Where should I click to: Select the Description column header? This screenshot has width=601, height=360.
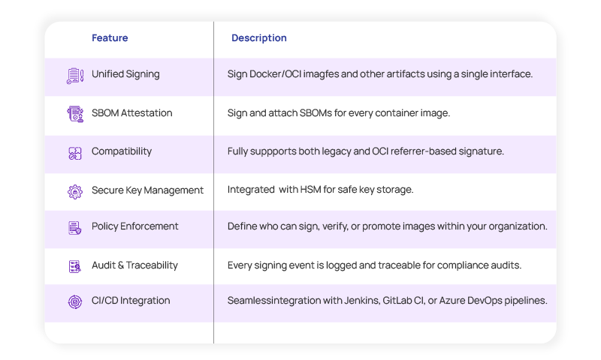point(258,38)
